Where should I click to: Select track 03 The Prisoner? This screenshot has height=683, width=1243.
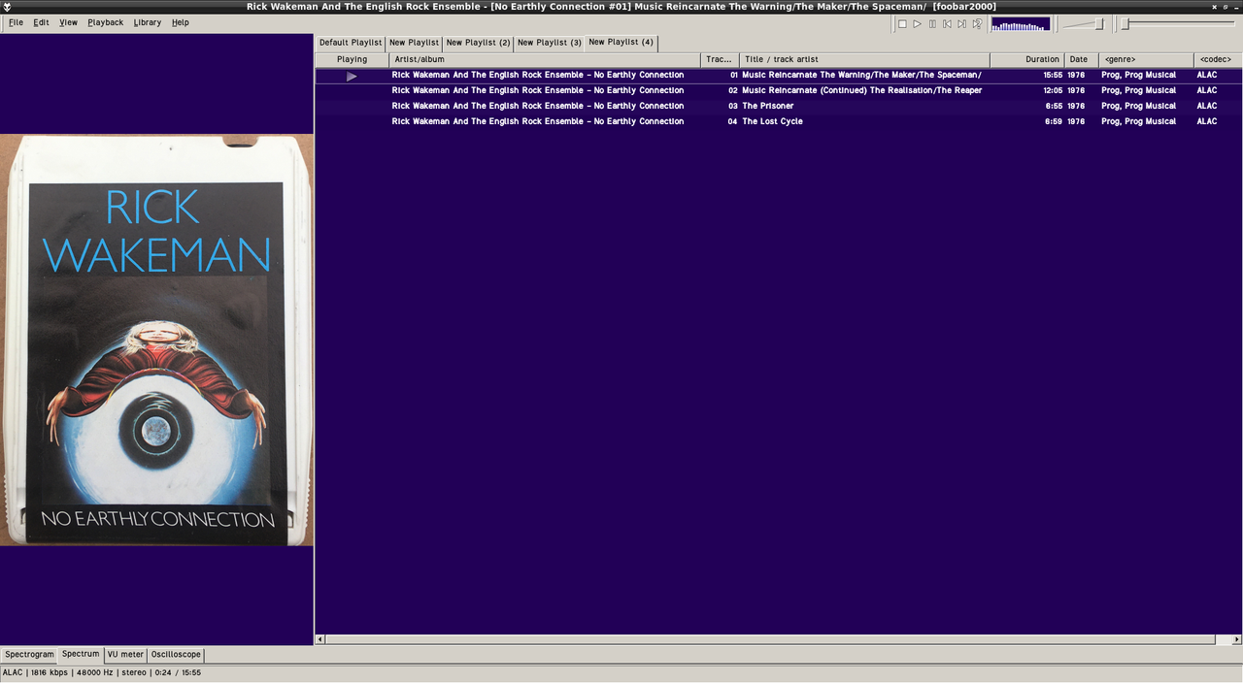(x=779, y=106)
